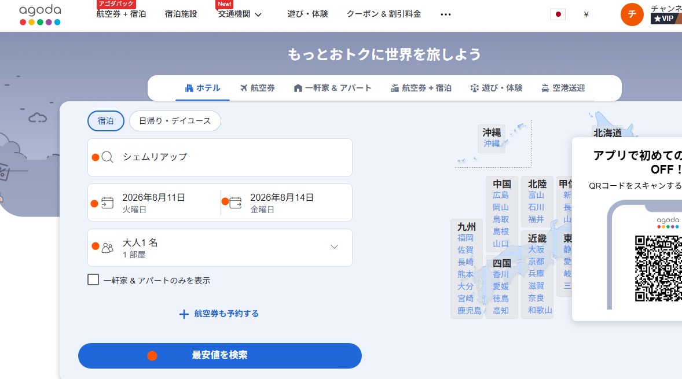Switch to the 航空券 tab
The image size is (682, 379).
coord(257,88)
